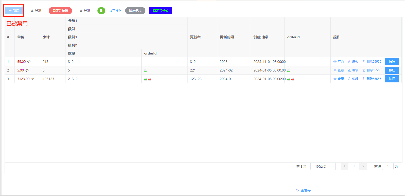View row 1 using the 查看 eye icon
405x196 pixels.
tap(339, 62)
